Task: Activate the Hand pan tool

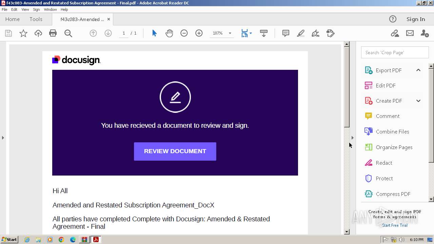Action: (x=169, y=33)
